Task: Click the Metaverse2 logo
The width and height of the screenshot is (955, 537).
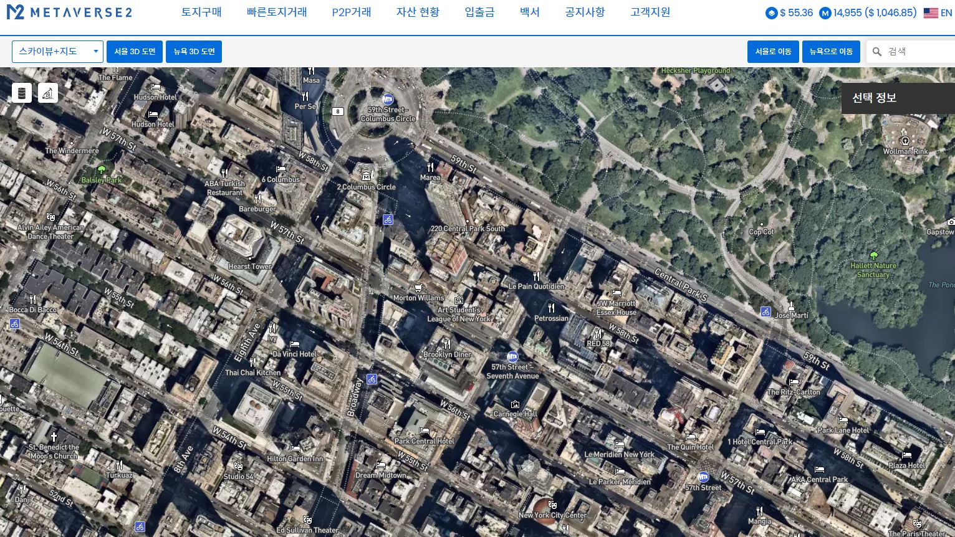Action: tap(69, 12)
